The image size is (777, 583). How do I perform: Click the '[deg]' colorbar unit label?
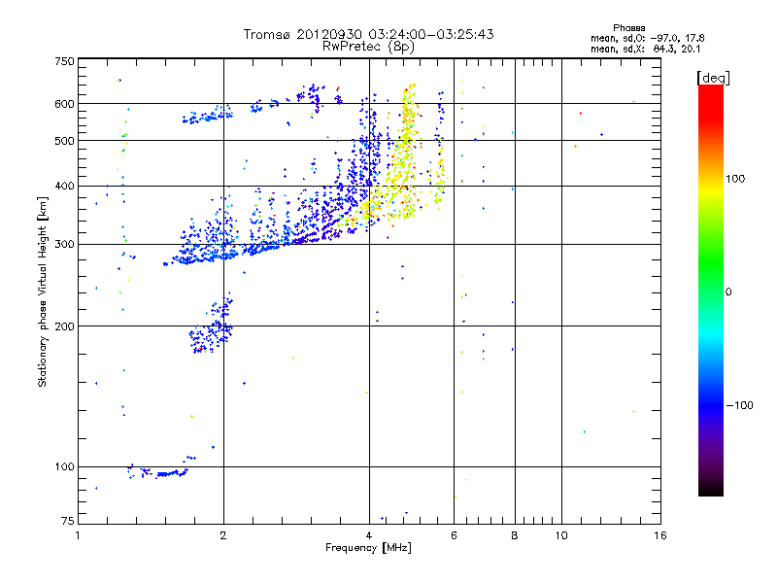(713, 78)
